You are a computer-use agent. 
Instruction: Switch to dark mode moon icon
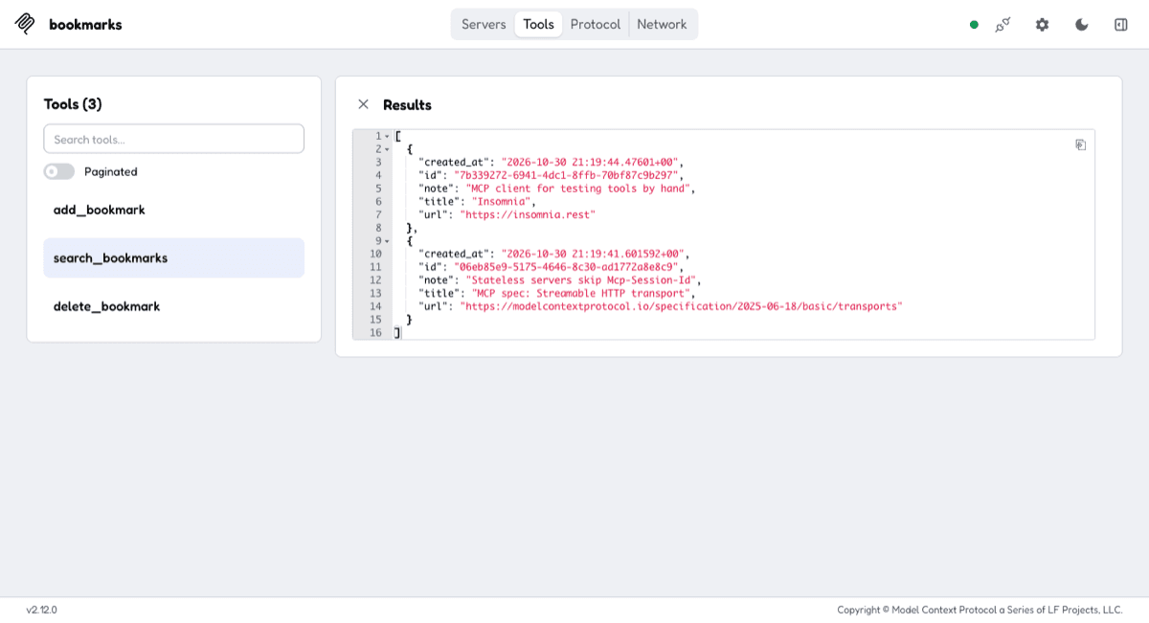[1082, 25]
